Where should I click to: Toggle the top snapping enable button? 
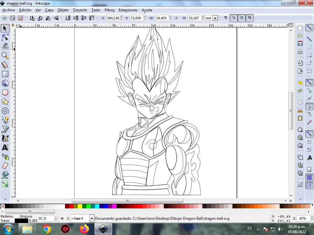click(x=309, y=28)
